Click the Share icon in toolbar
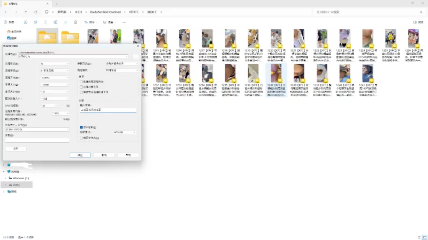 65,22
